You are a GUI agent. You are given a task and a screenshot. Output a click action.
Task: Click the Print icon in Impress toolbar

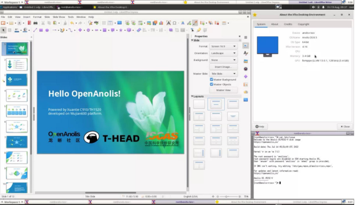[x=35, y=23]
